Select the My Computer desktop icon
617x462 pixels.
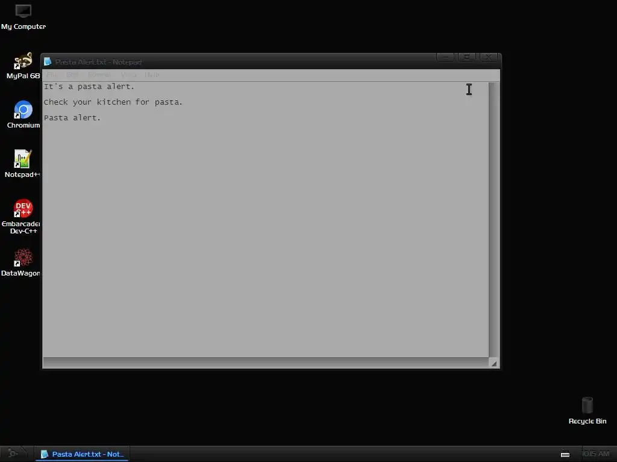(23, 17)
